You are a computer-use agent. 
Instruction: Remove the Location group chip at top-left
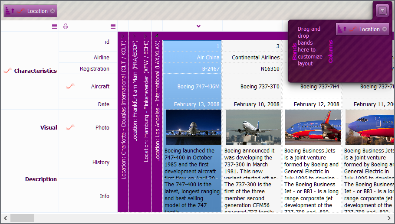coord(53,11)
